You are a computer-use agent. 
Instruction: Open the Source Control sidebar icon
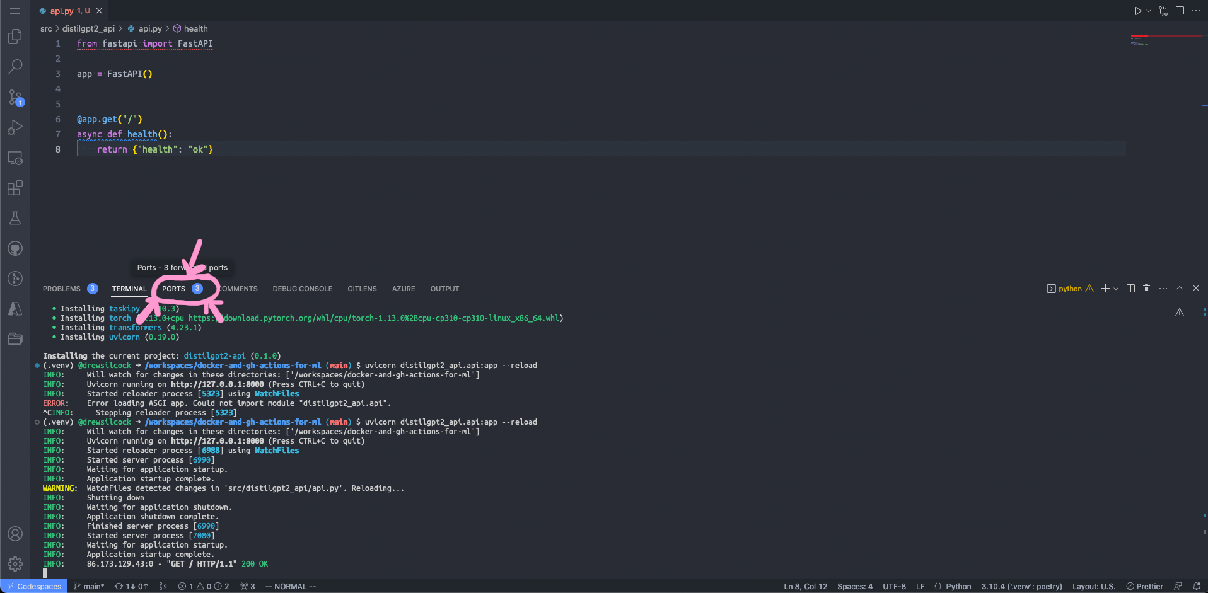(15, 97)
